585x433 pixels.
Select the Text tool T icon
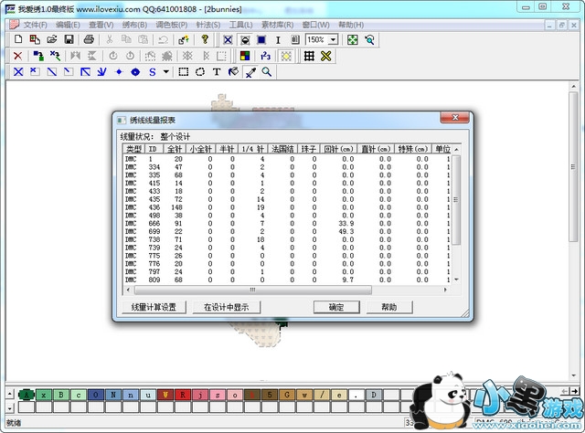click(217, 71)
